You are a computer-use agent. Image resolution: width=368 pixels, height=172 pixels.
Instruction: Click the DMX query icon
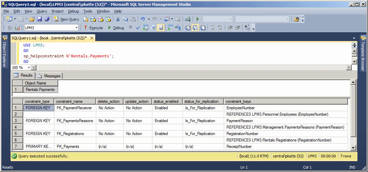[x=101, y=19]
